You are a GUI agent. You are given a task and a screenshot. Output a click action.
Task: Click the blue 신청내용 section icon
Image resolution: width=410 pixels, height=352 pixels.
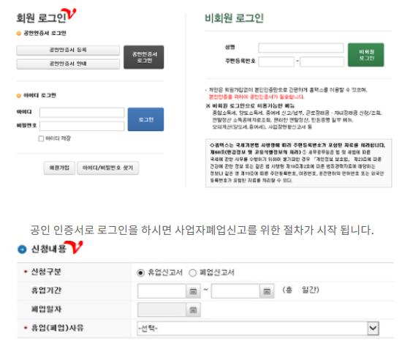[22, 250]
